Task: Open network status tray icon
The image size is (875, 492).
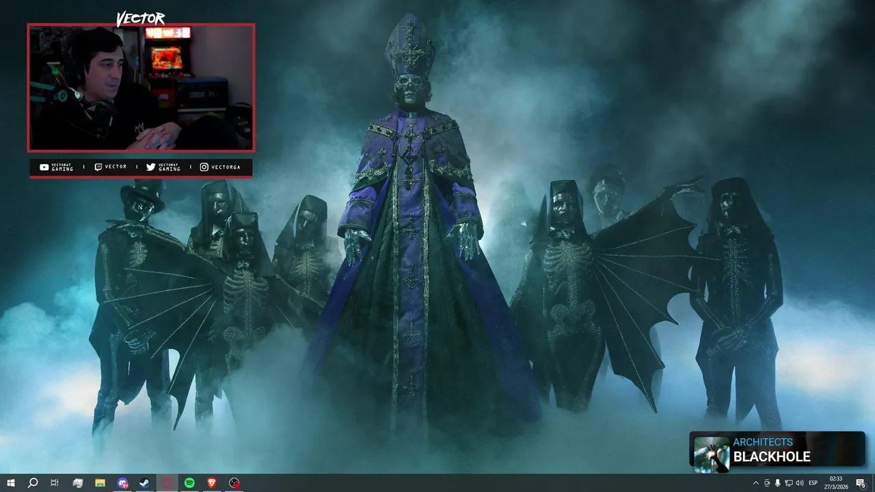Action: [x=789, y=483]
